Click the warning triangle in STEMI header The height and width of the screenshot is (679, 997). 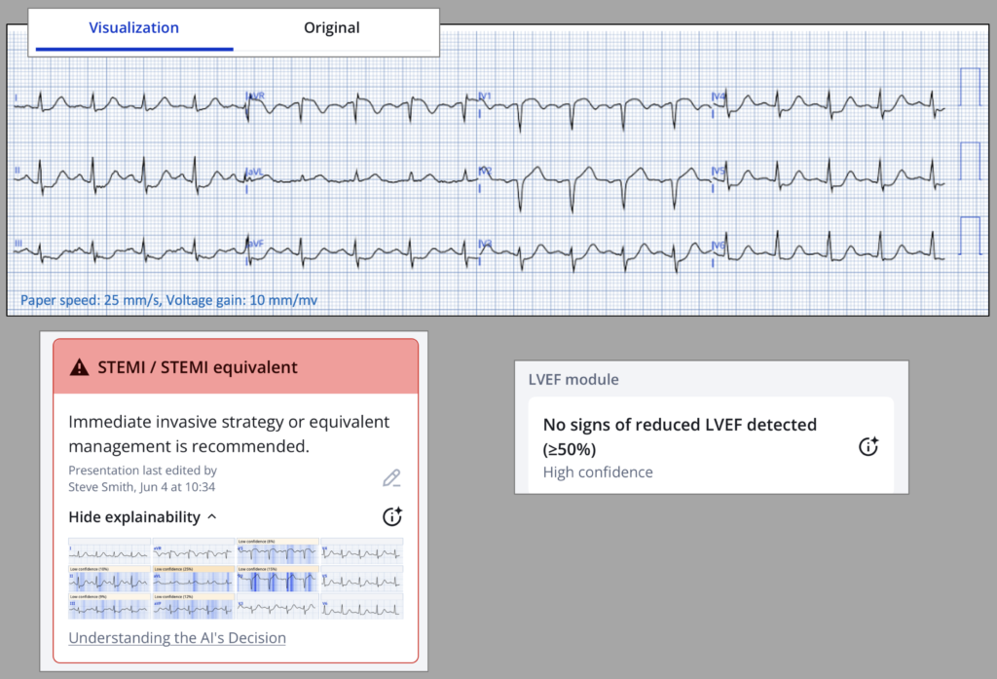[x=80, y=367]
